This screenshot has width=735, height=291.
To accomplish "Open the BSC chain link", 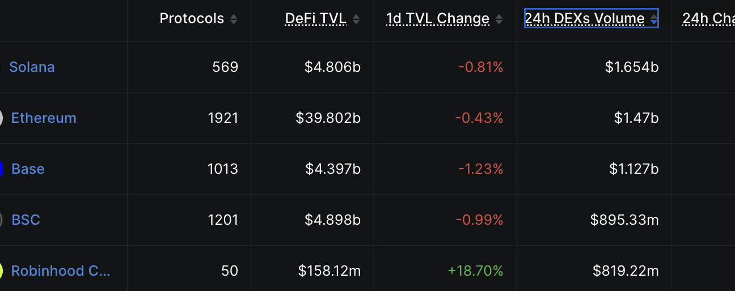I will point(26,220).
